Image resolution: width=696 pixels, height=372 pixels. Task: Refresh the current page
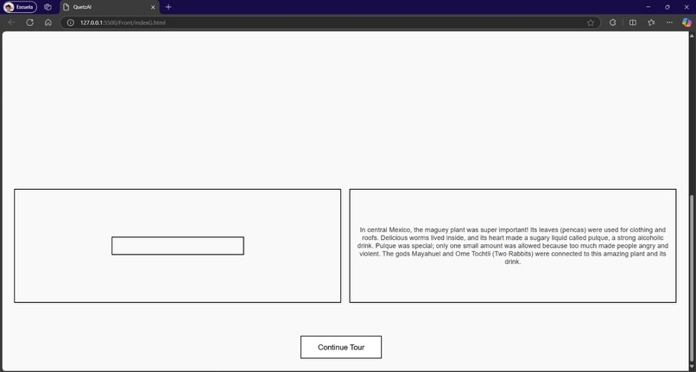29,22
